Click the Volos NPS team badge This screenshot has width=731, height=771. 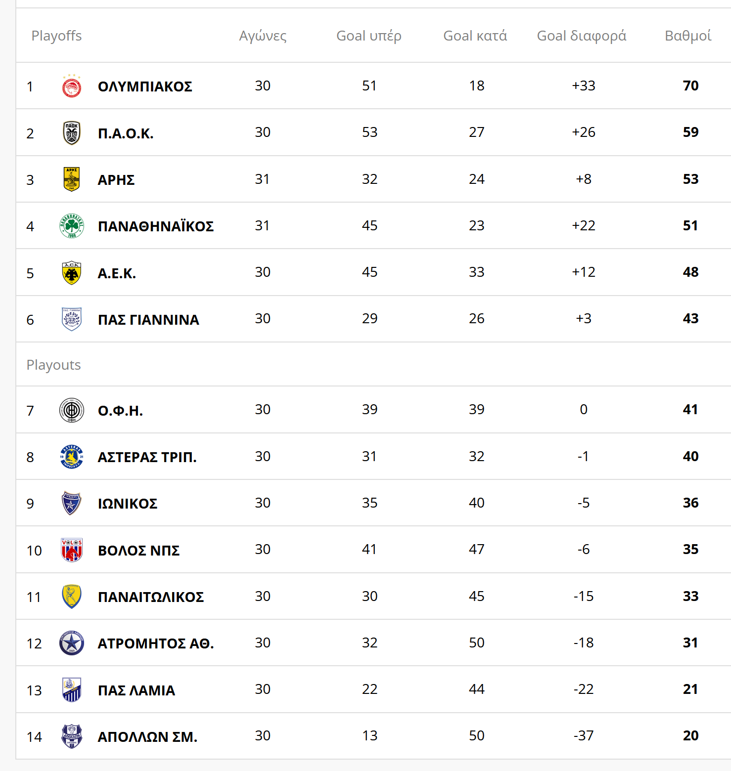72,550
